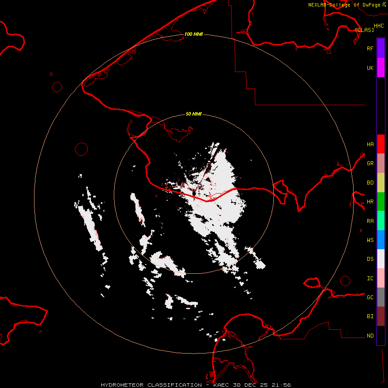Select the GR dusty pink legend swatch
This screenshot has width=388, height=388.
pyautogui.click(x=381, y=163)
